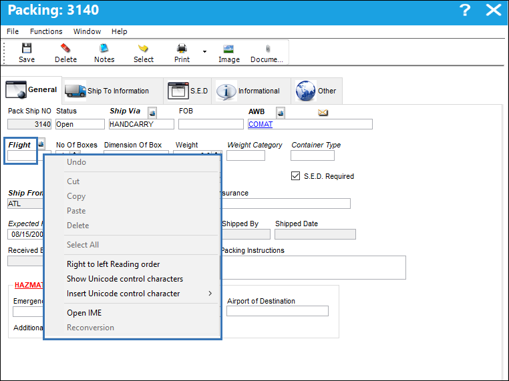Click the Status field showing Open

pyautogui.click(x=80, y=124)
